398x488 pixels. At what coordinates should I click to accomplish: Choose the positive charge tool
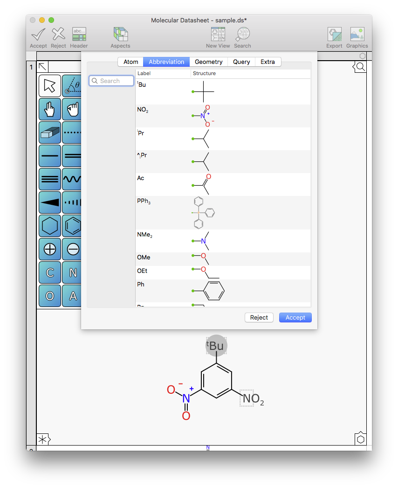(49, 249)
